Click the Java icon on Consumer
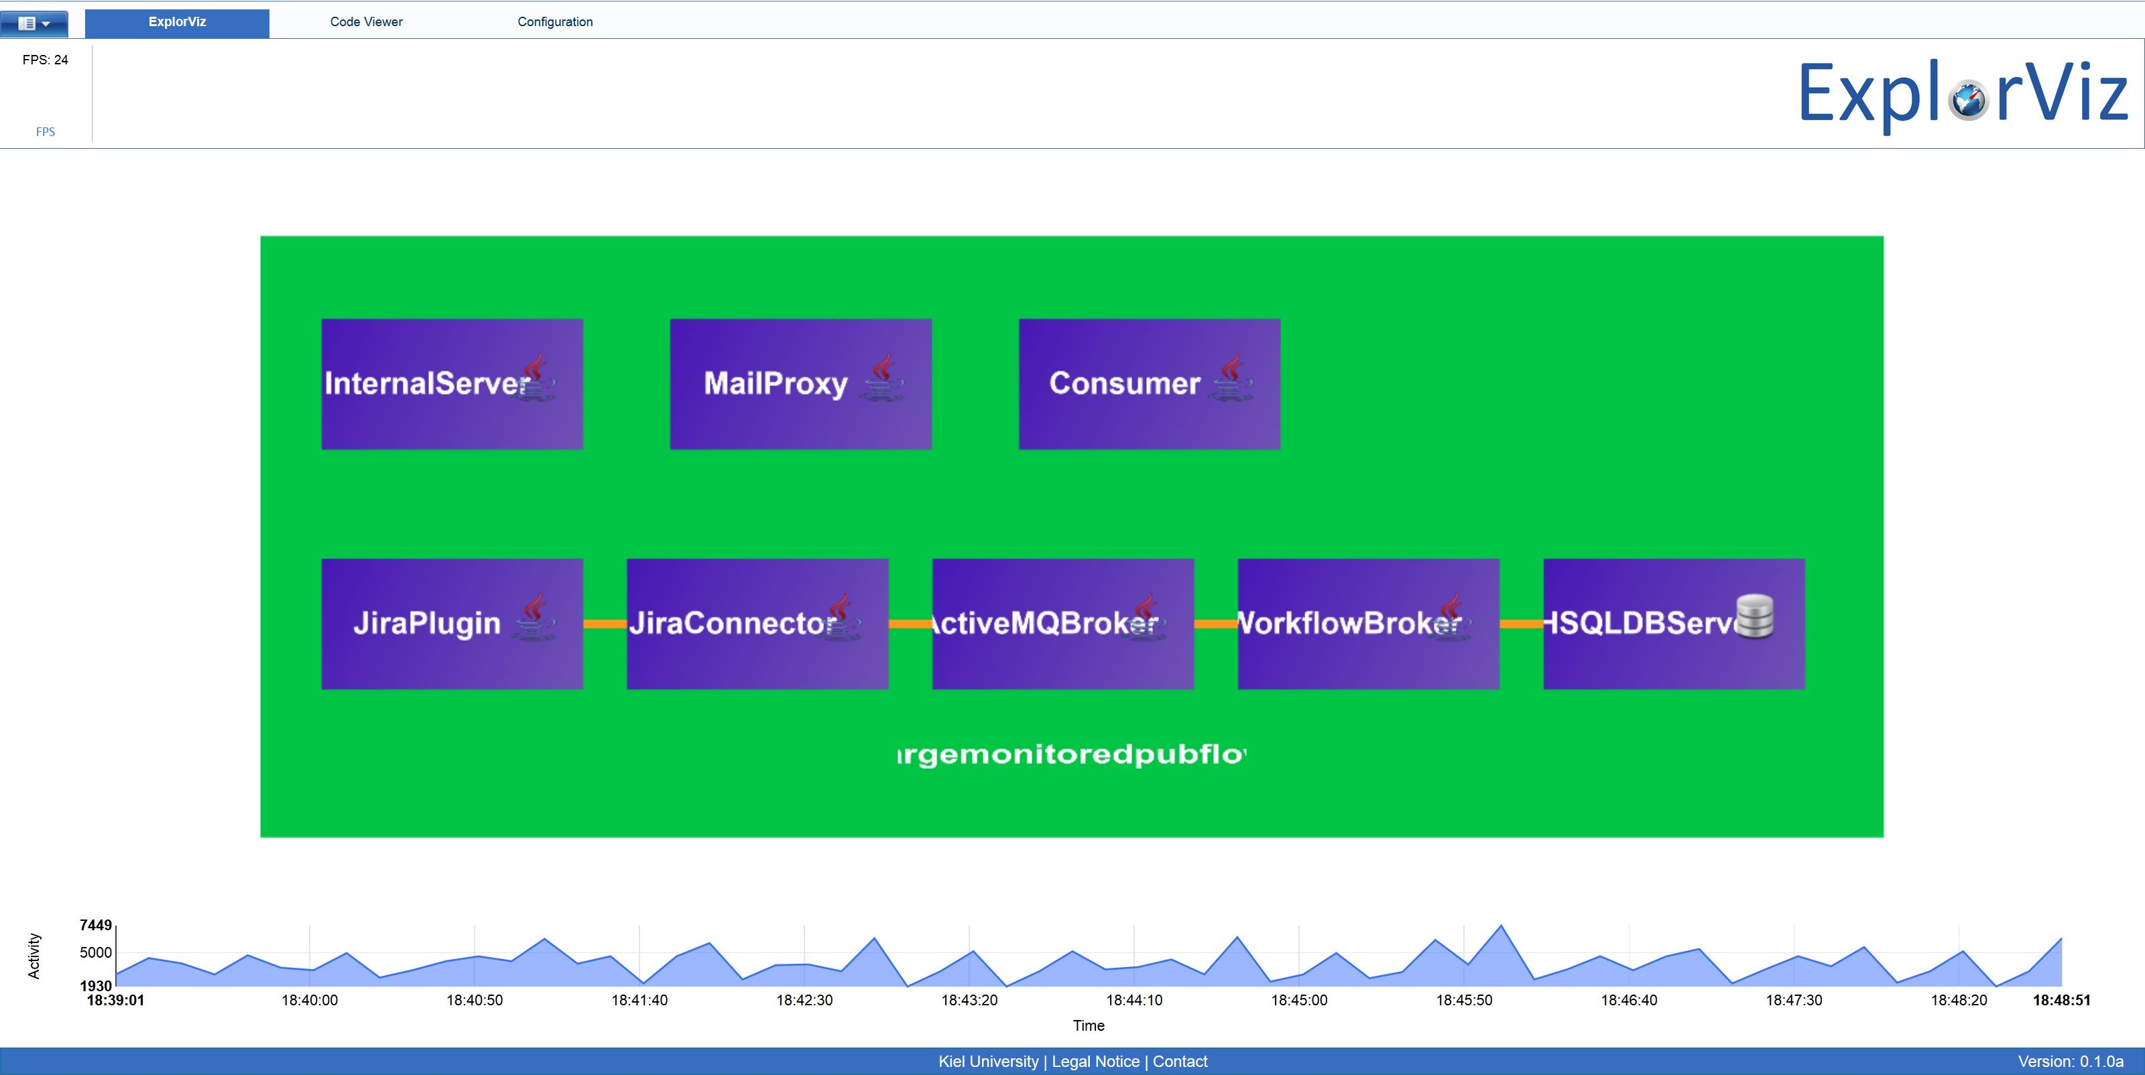 [x=1233, y=378]
